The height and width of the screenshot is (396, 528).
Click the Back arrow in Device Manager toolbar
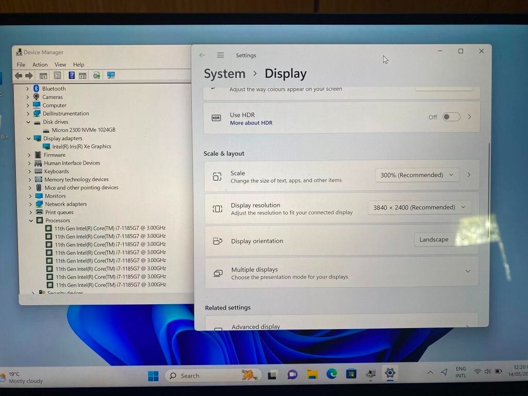19,76
